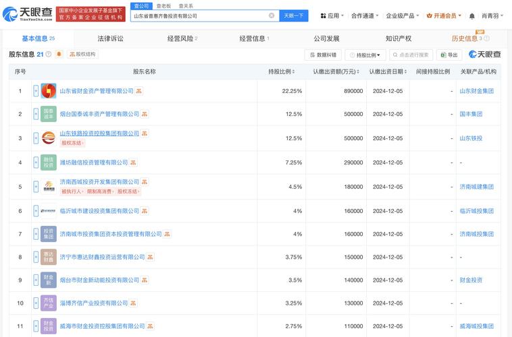Open equity chart icon for 山东省财金资产管理有限公司

138,91
